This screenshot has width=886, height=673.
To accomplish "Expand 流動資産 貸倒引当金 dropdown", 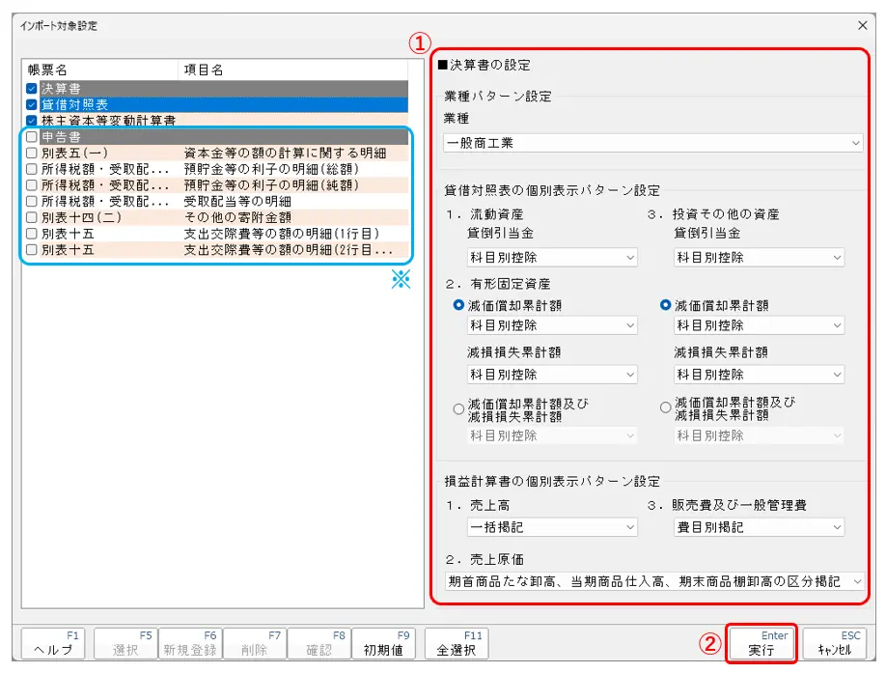I will pos(552,258).
